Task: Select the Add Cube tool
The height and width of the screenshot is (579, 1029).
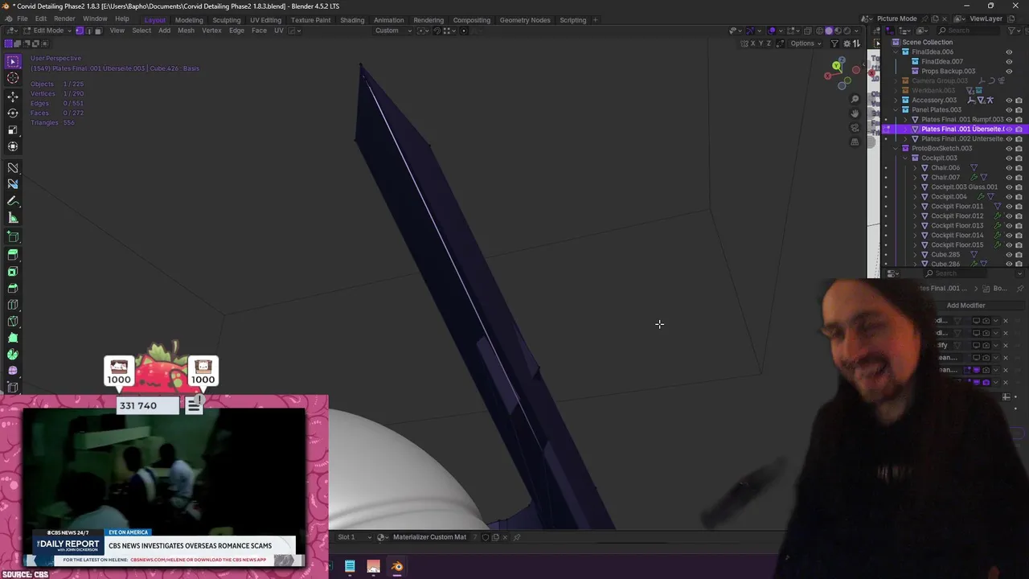Action: pyautogui.click(x=13, y=237)
